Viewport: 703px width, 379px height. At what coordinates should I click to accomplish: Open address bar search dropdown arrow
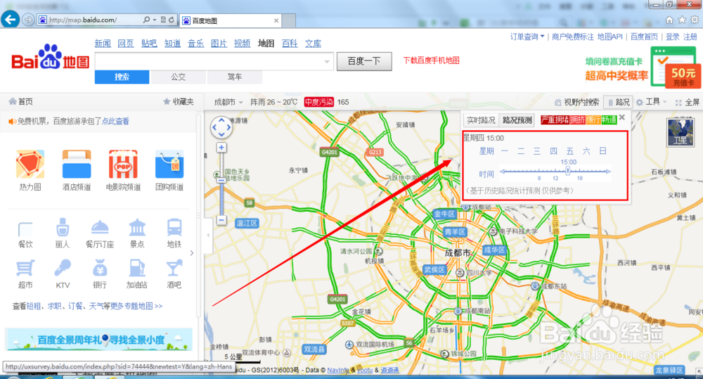tap(155, 20)
